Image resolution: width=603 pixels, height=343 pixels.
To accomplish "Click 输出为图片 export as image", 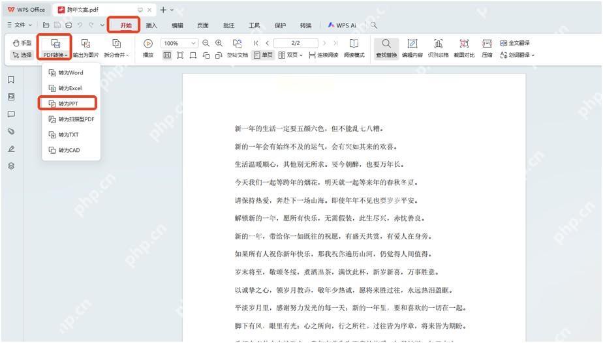I will (85, 48).
